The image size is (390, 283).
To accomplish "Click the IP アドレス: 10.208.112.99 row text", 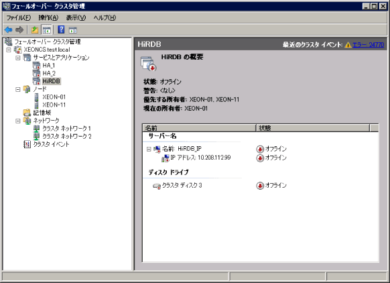I will pyautogui.click(x=200, y=158).
